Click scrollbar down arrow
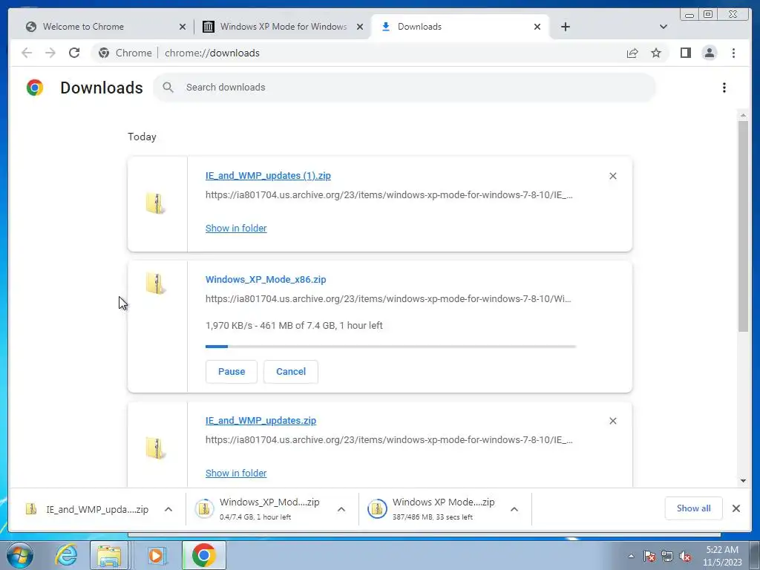The width and height of the screenshot is (760, 570). [743, 481]
